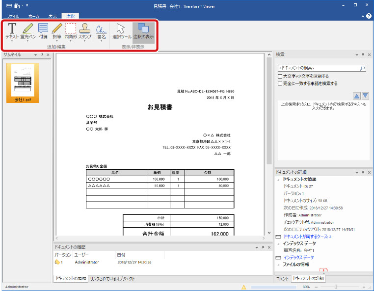The image size is (374, 291).
Task: Switch to リンクされているオブジェクト tab
Action: coord(112,279)
